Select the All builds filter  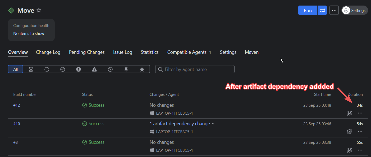click(x=16, y=69)
